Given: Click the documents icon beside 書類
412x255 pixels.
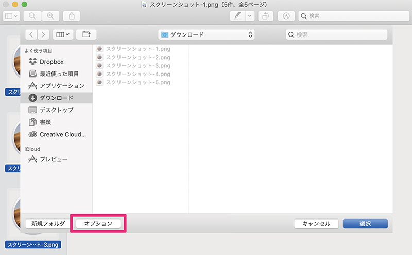Looking at the screenshot, I should tap(32, 122).
